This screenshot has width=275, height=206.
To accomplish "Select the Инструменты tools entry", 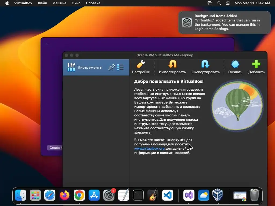I will point(96,67).
